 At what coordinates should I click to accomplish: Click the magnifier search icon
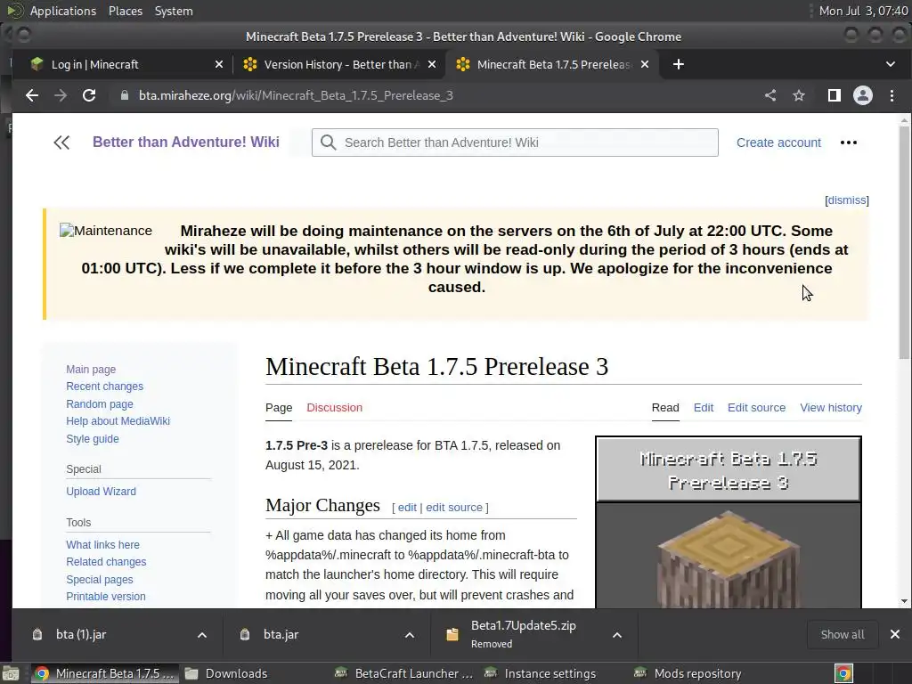pyautogui.click(x=328, y=142)
